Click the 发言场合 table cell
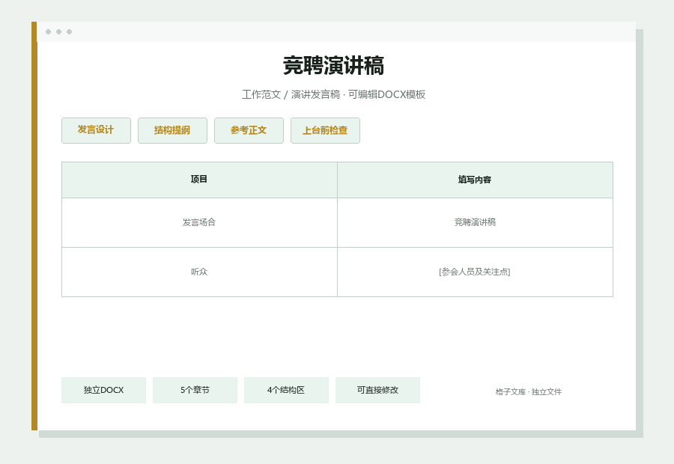The height and width of the screenshot is (464, 674). pos(199,222)
